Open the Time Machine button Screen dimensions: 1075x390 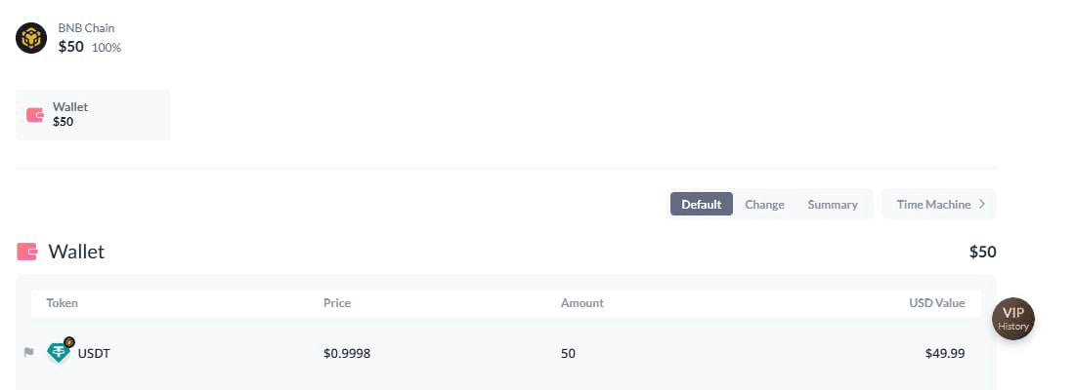(x=938, y=204)
